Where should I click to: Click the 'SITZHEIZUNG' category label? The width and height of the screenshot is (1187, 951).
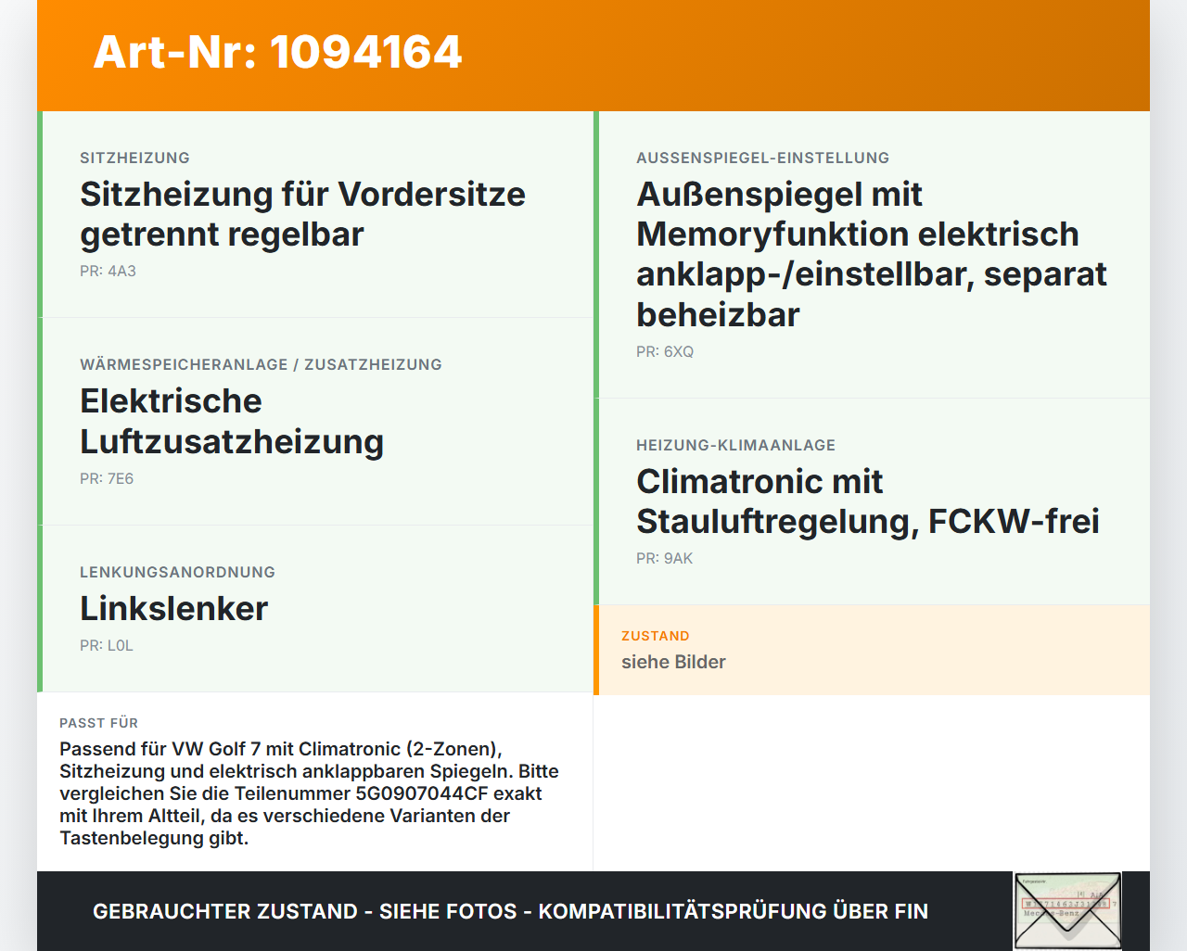(134, 158)
